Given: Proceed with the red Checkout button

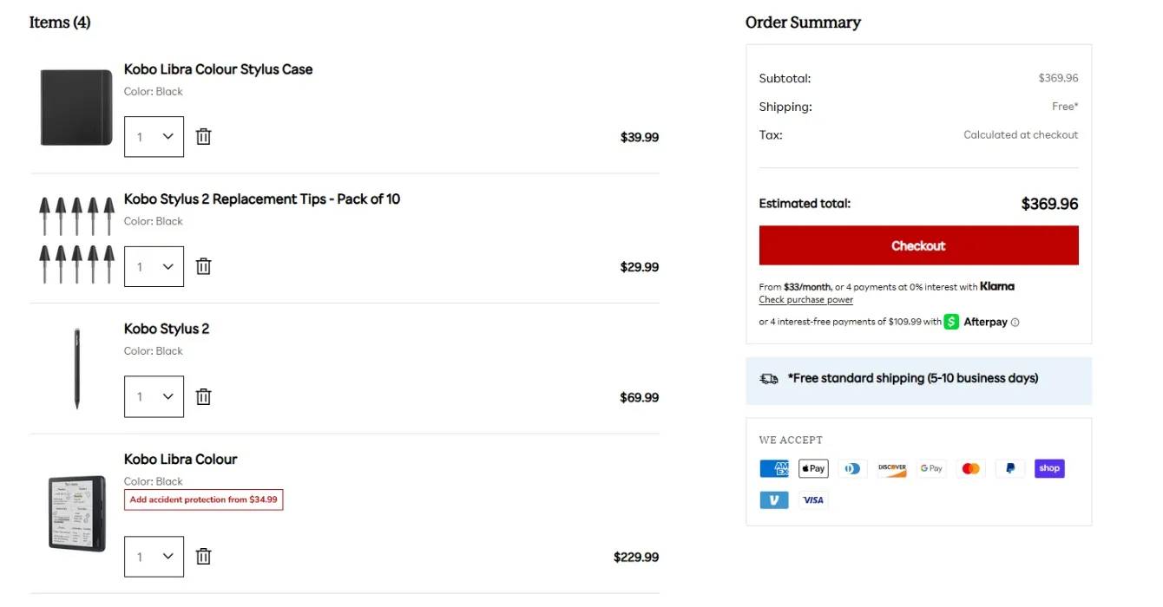Looking at the screenshot, I should (x=918, y=245).
